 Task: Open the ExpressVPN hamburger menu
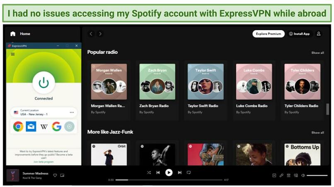(x=13, y=54)
